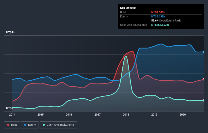Click the NT$0 y-axis label
Viewport: 208px width, 133px height.
(x=9, y=108)
